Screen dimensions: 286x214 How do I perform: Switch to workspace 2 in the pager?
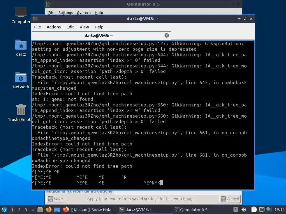[x=19, y=210]
